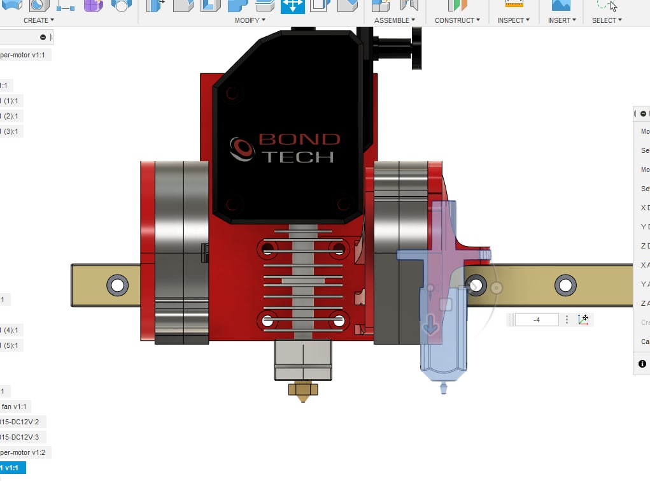Image resolution: width=650 pixels, height=481 pixels.
Task: Click the square planar move manipulator handle
Action: coord(446,304)
